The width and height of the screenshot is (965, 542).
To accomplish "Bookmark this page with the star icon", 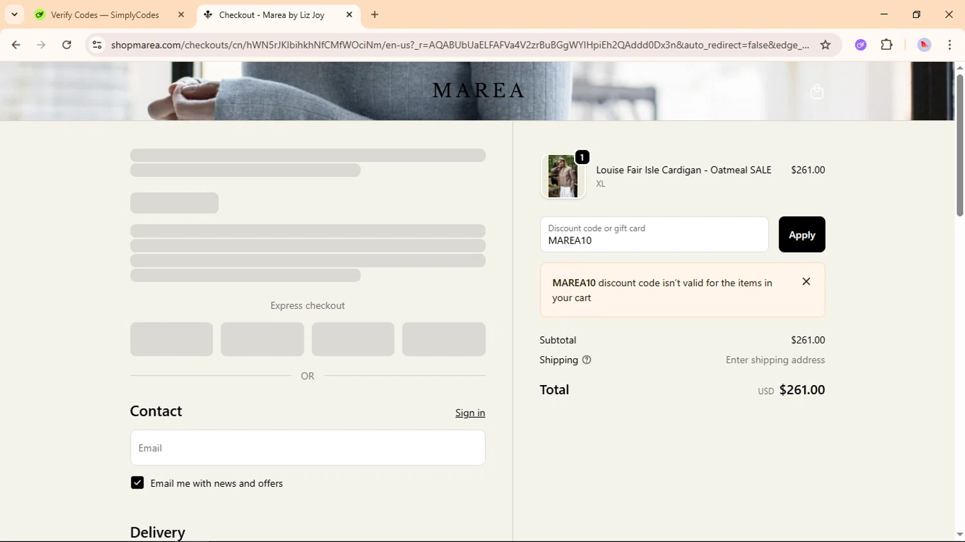I will click(x=825, y=45).
